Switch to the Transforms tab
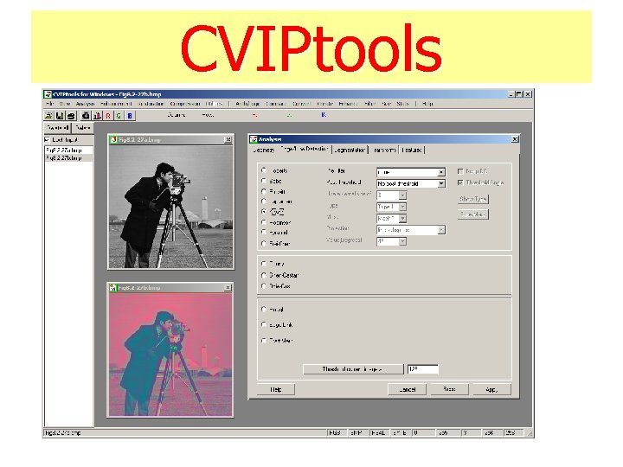The height and width of the screenshot is (467, 623). tap(384, 150)
